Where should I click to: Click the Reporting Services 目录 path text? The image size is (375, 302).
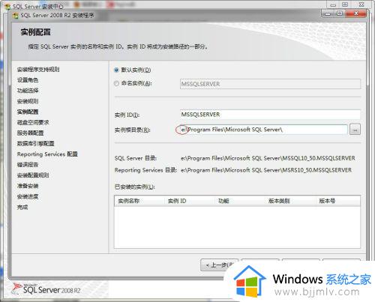click(266, 170)
